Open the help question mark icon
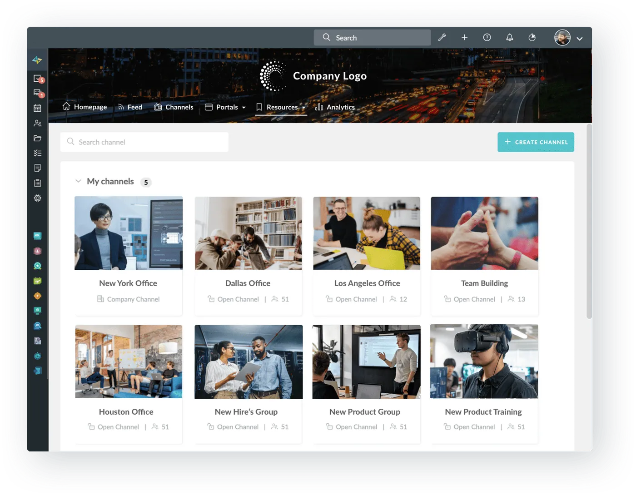This screenshot has height=495, width=636. coord(487,38)
